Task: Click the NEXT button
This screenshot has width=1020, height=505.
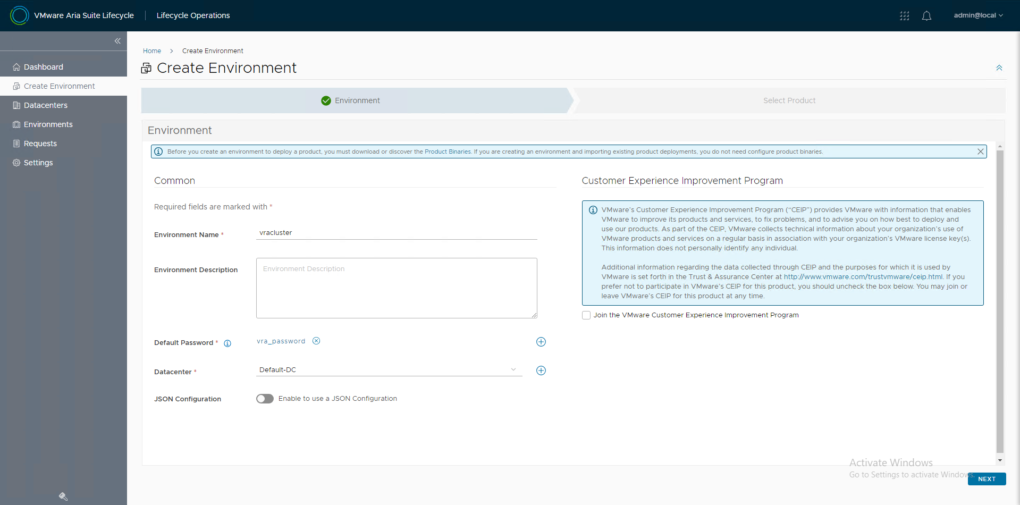Action: 987,479
